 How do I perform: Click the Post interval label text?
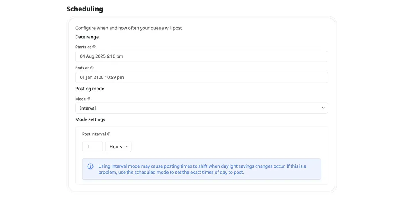pos(94,134)
